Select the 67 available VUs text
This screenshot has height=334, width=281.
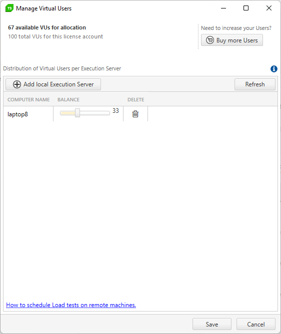pyautogui.click(x=47, y=27)
